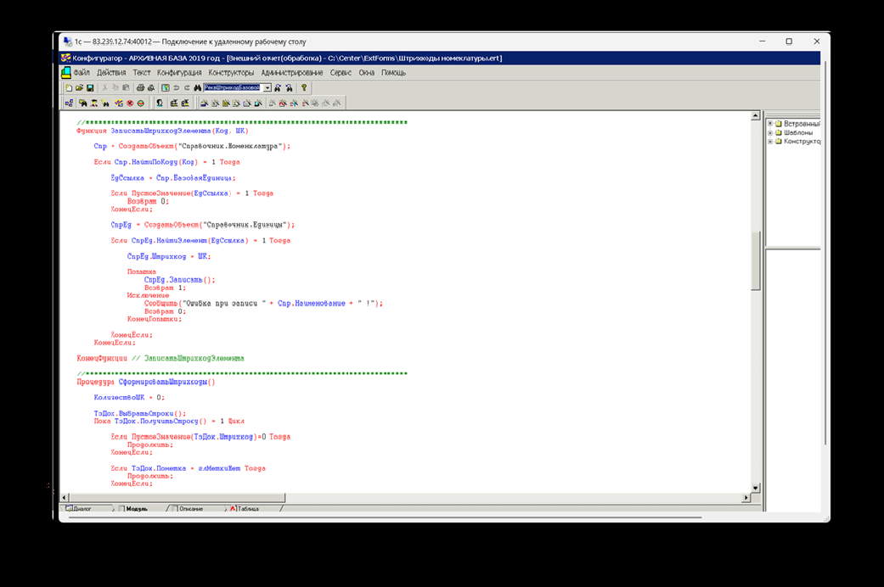Image resolution: width=884 pixels, height=587 pixels.
Task: Click the Find previous binoculars icon
Action: tap(290, 88)
